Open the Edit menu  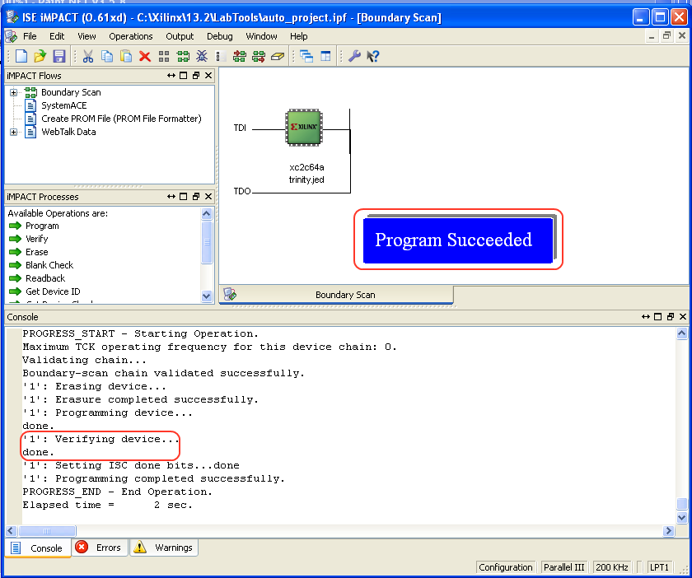(x=57, y=36)
